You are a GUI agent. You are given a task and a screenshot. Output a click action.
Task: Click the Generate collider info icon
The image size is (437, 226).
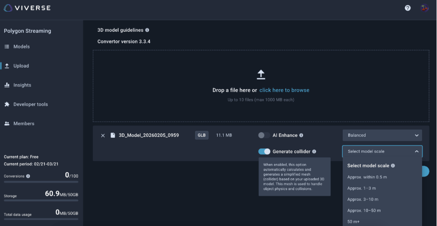tap(314, 152)
